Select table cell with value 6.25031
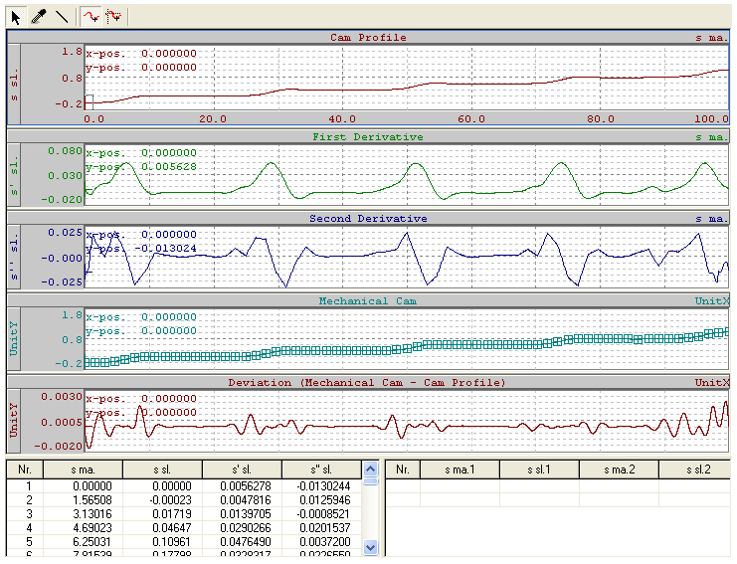Viewport: 737px width, 564px height. 83,542
